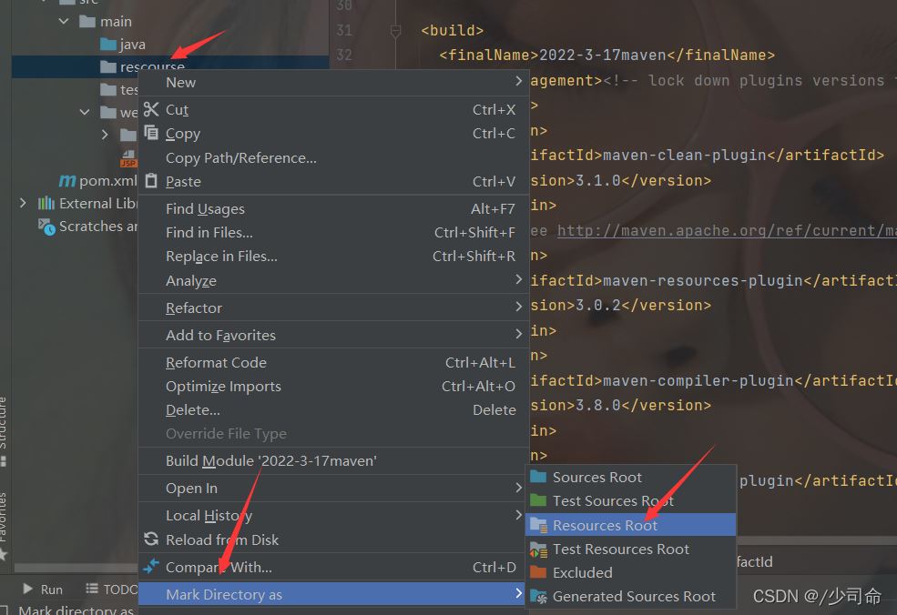Screen dimensions: 897x615
Task: Click the Test Sources Root green folder icon
Action: click(538, 500)
